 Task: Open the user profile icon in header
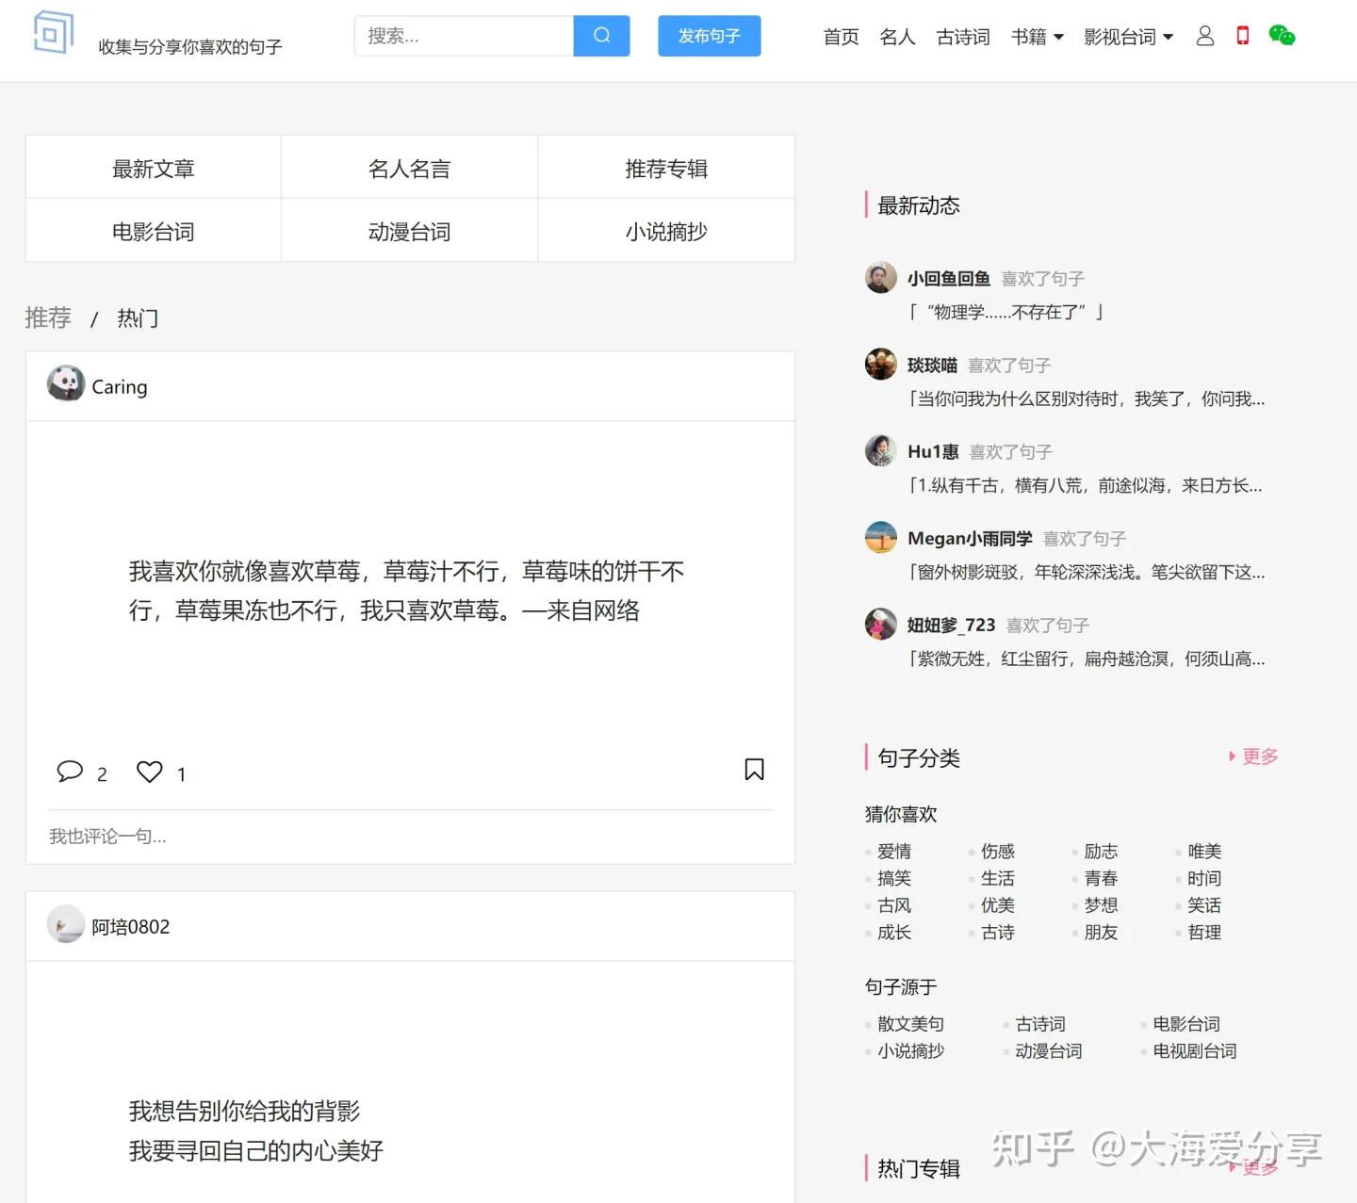1205,36
